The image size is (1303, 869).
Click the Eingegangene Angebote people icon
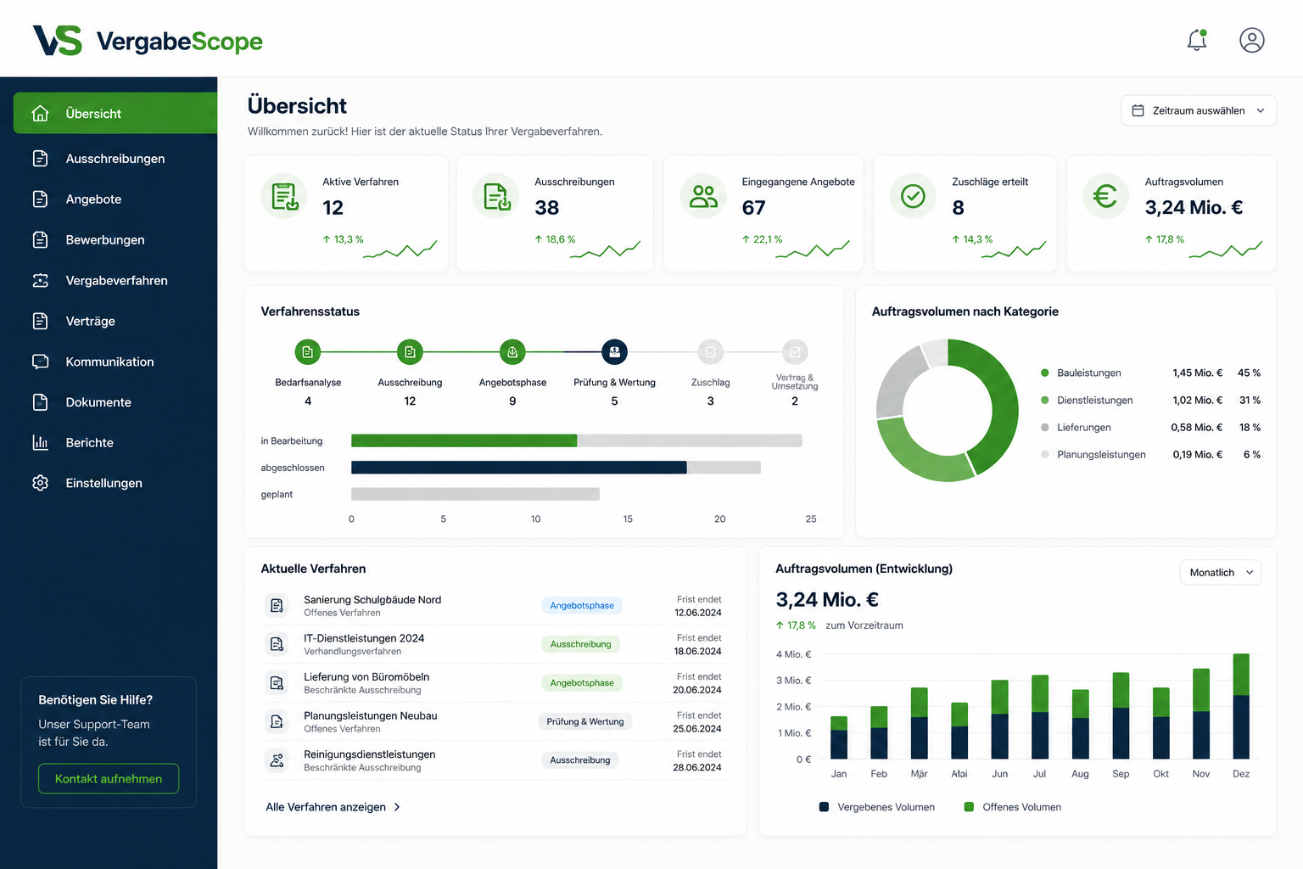click(703, 196)
